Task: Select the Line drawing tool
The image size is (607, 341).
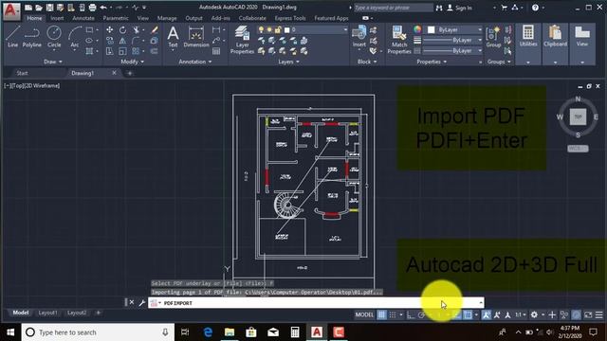Action: click(12, 37)
